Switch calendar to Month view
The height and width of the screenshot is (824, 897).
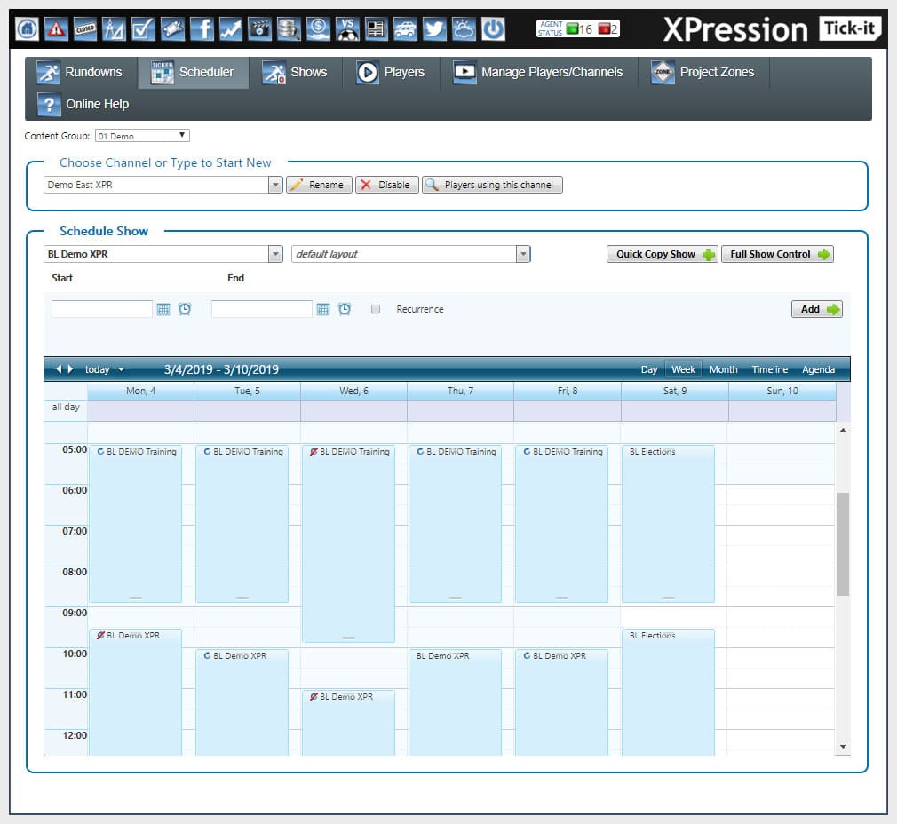(723, 369)
